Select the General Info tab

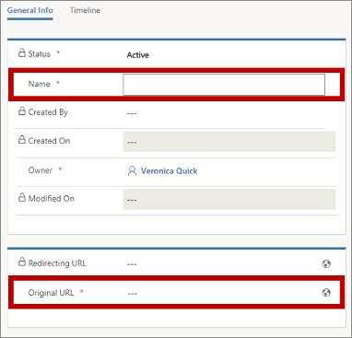pyautogui.click(x=30, y=10)
